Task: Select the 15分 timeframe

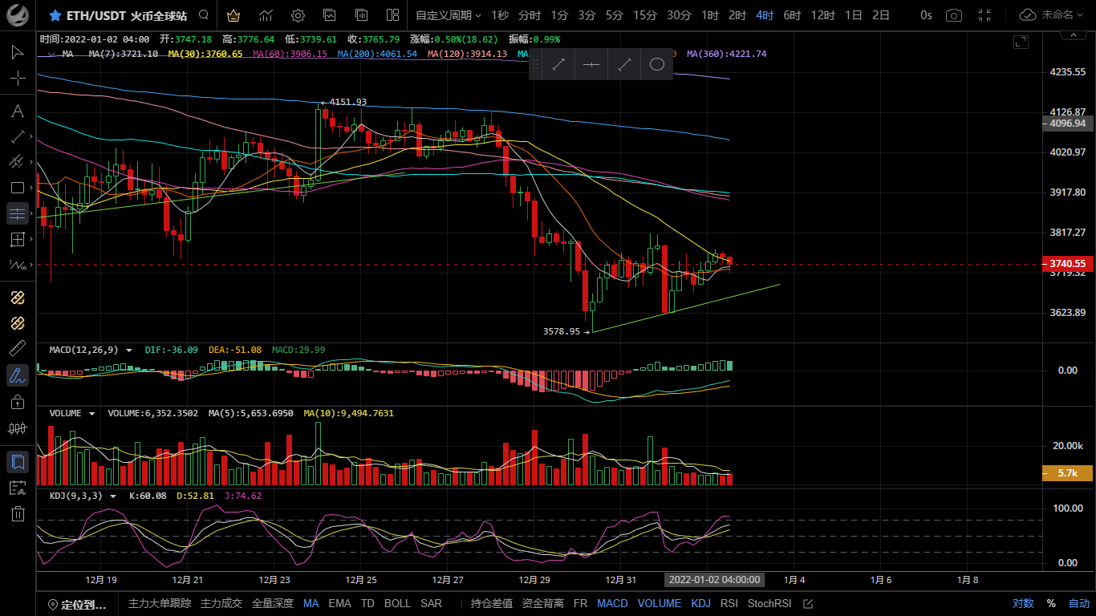Action: coord(644,15)
